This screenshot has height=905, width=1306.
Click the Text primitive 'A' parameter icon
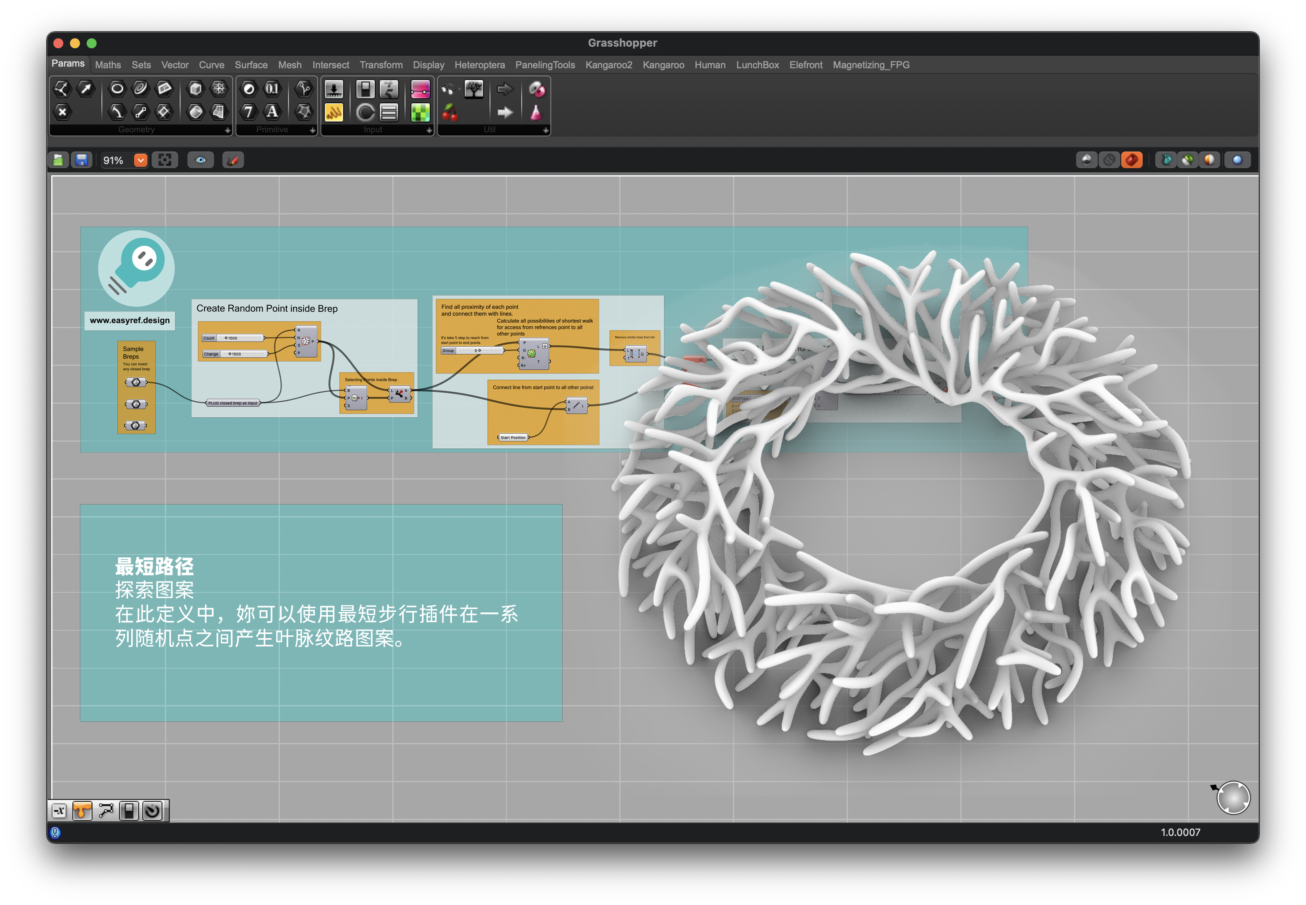pos(272,112)
